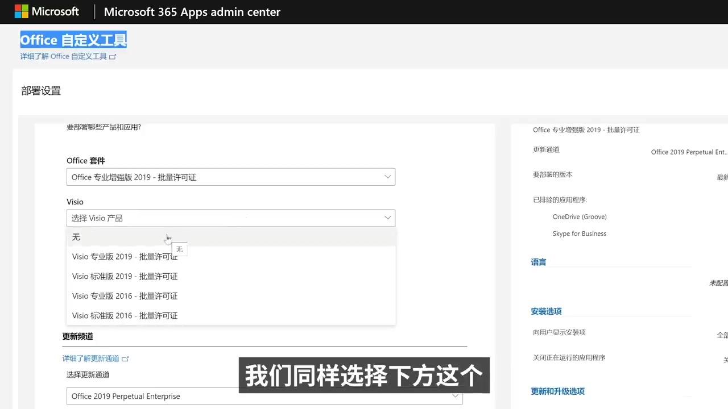Click the 部署设置 heading
728x409 pixels.
[x=41, y=91]
